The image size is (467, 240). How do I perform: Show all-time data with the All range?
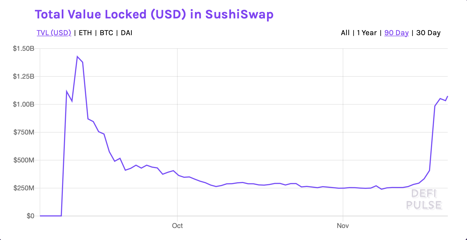(x=345, y=33)
